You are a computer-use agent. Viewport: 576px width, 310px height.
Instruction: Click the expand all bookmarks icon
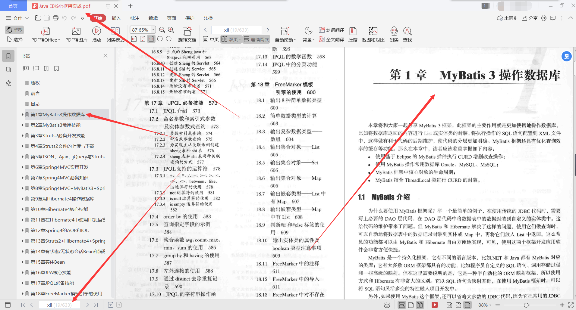click(26, 69)
